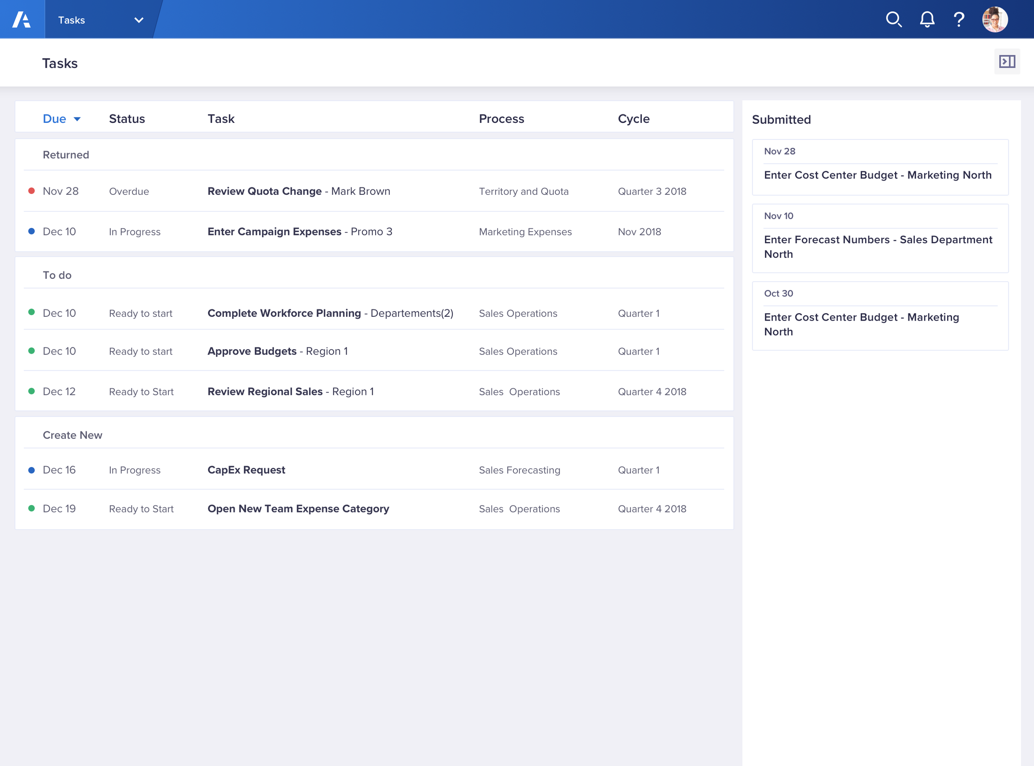Open the notifications bell
This screenshot has height=766, width=1034.
pos(927,19)
